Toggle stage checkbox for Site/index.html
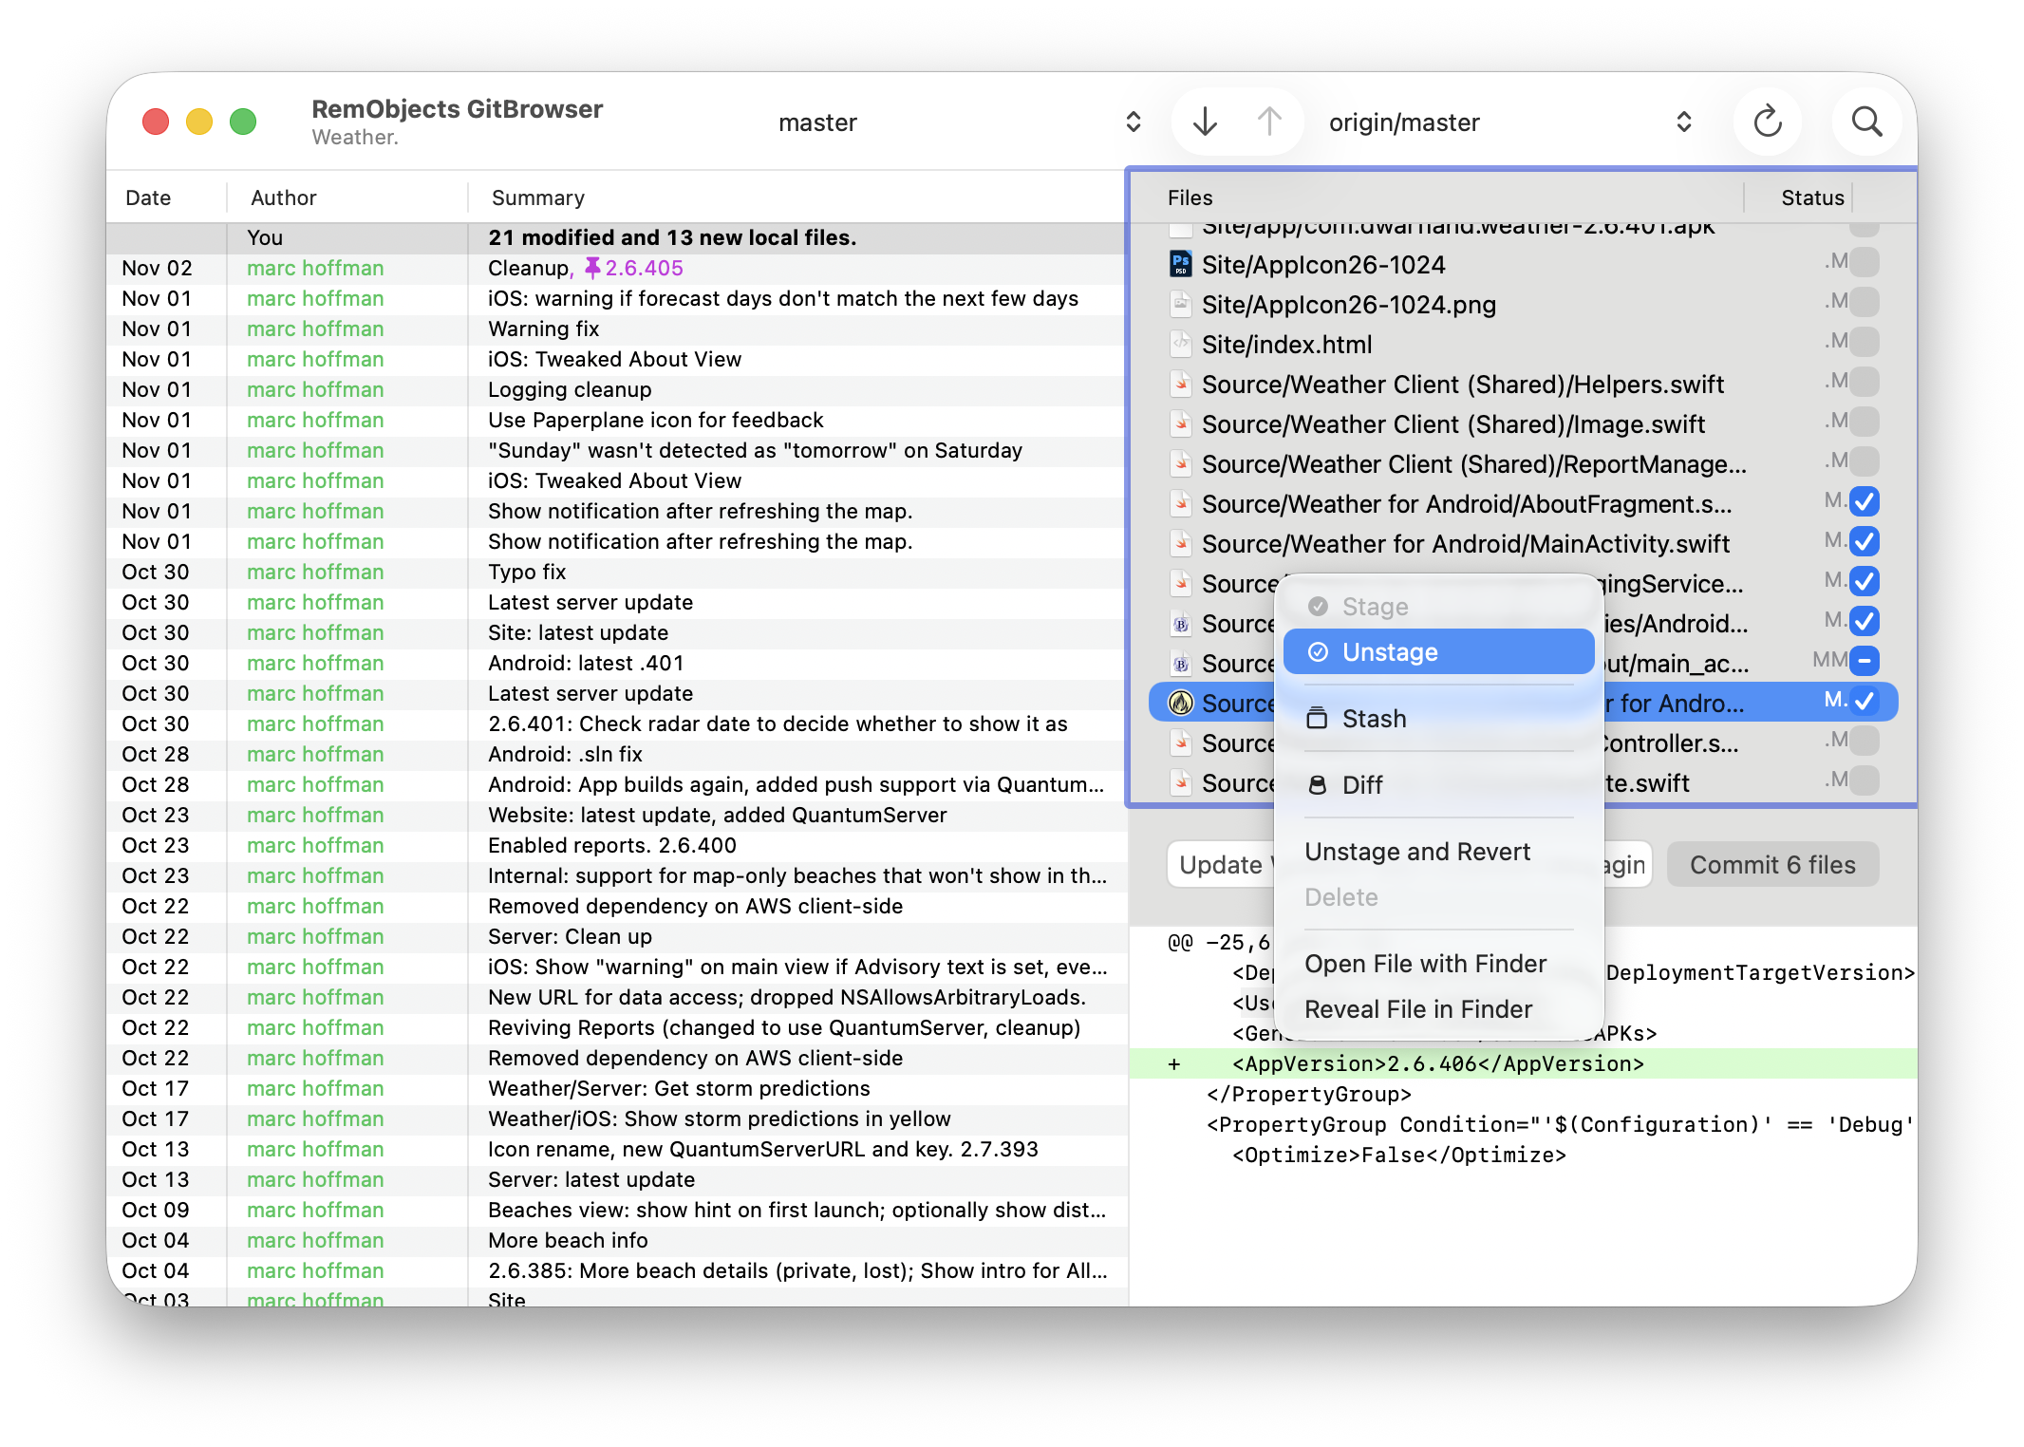2024x1447 pixels. tap(1864, 342)
